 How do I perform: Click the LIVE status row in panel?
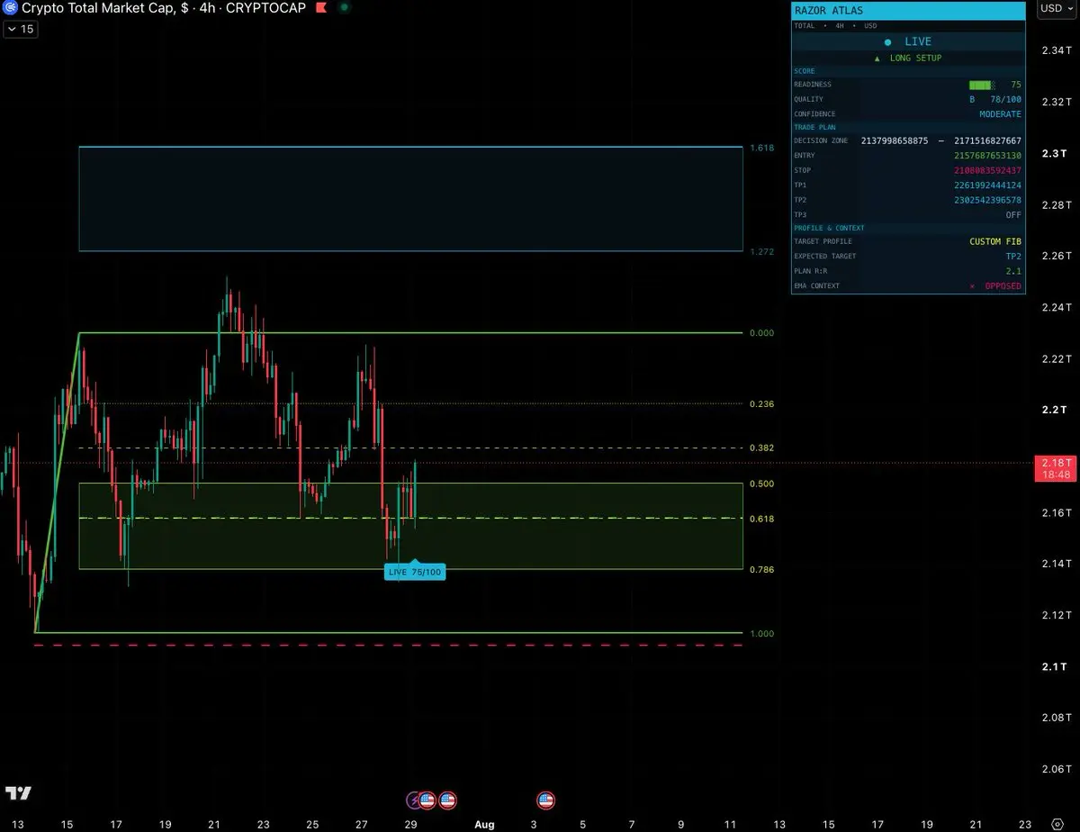(908, 41)
